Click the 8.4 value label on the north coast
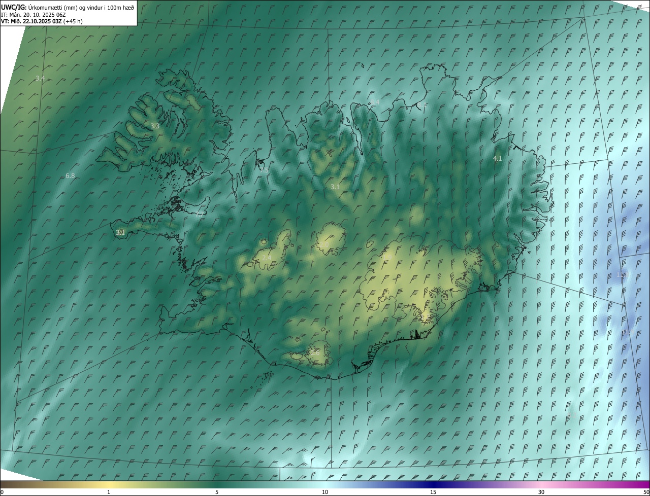The width and height of the screenshot is (650, 496). [375, 102]
